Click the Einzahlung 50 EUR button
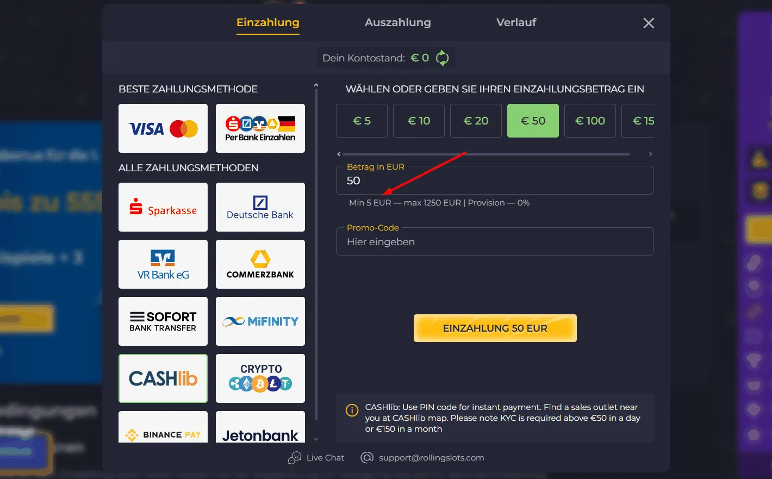This screenshot has height=479, width=772. [x=495, y=328]
